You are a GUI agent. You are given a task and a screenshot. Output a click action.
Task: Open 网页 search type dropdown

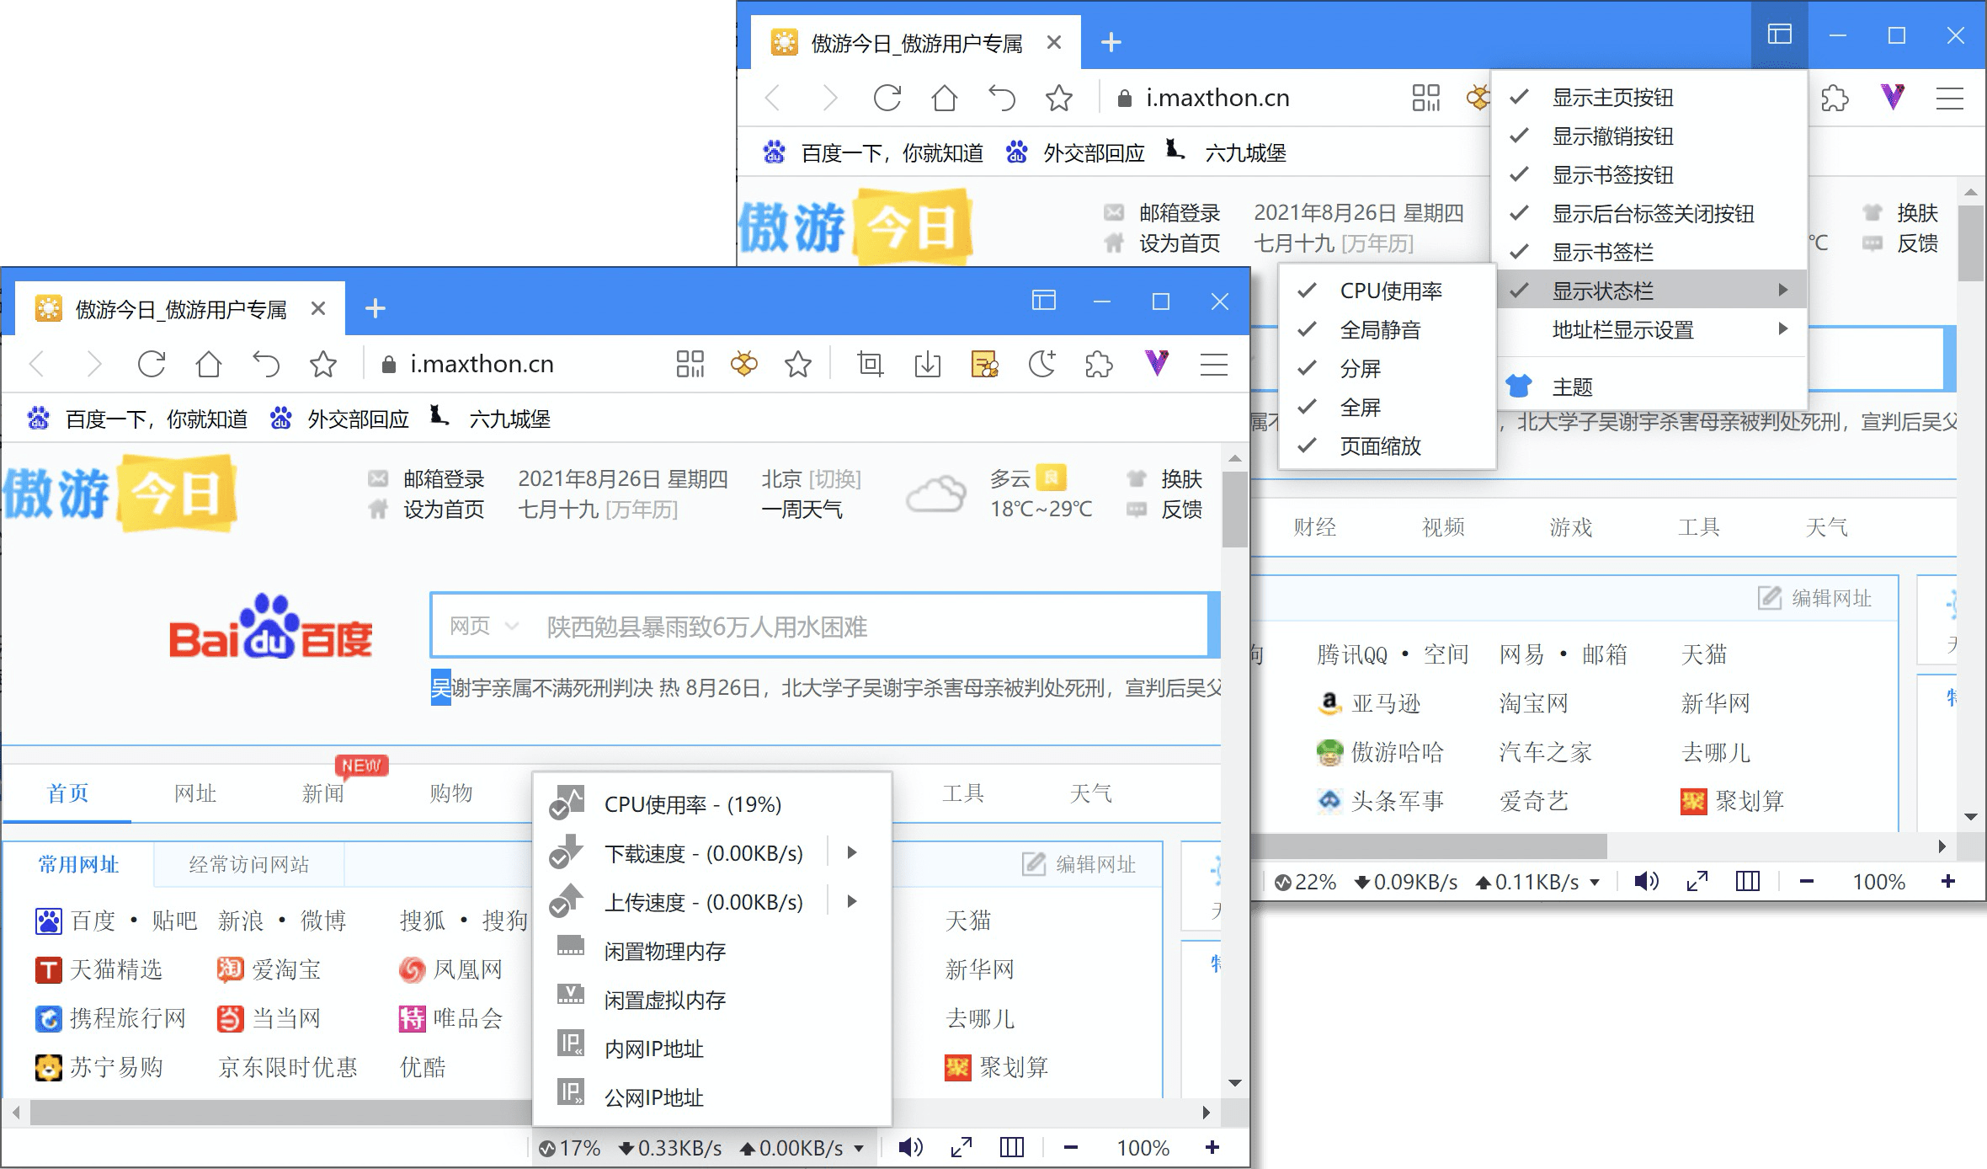coord(484,626)
